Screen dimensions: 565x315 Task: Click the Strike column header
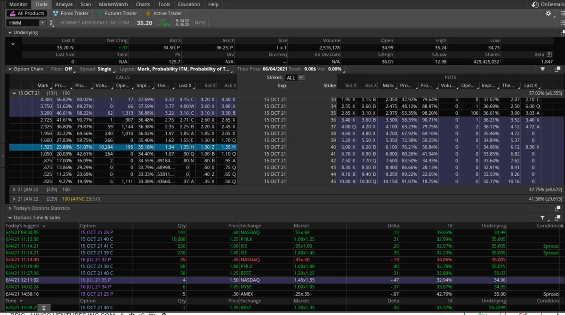point(330,86)
